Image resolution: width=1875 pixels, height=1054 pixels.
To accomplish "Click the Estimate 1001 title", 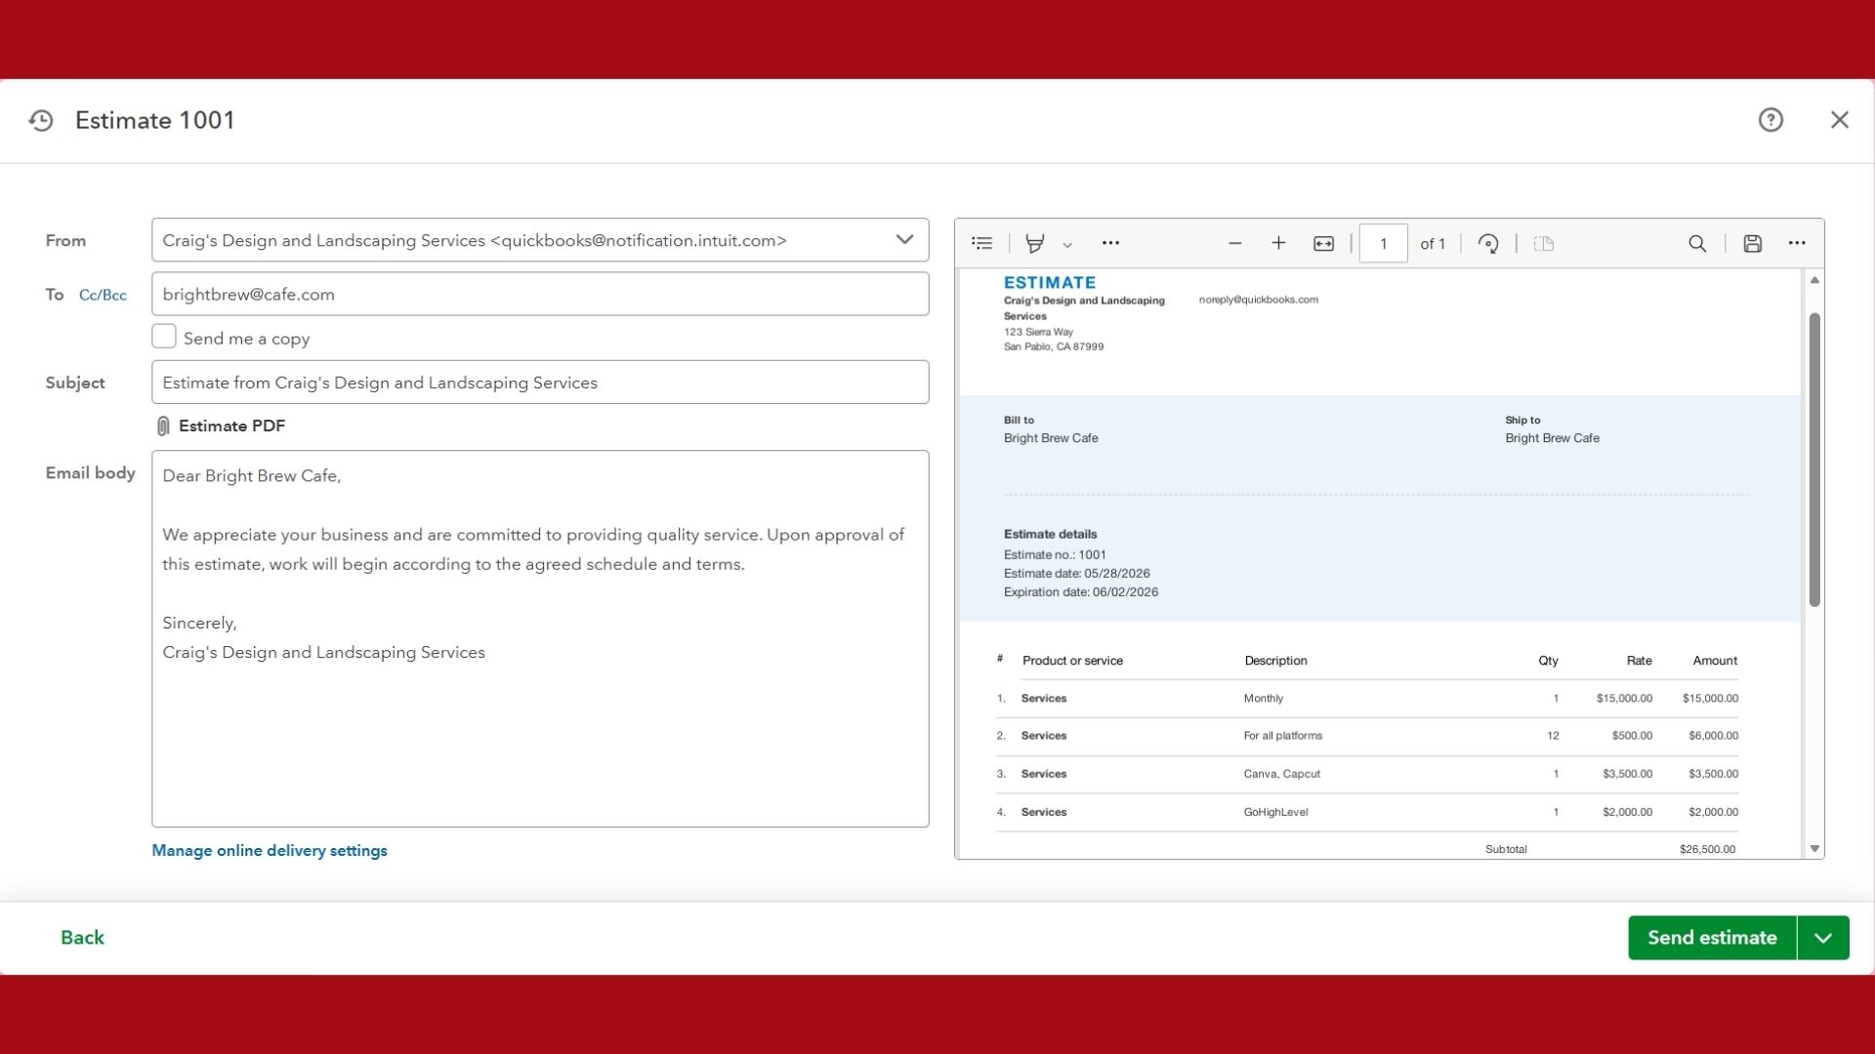I will 155,120.
